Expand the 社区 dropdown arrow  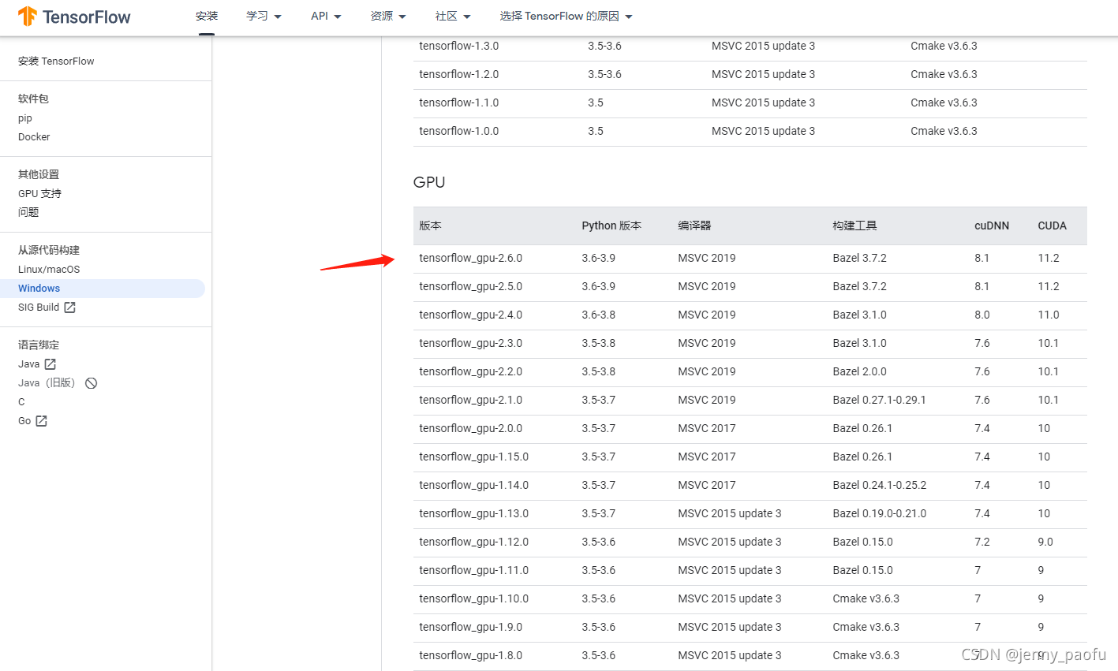click(x=467, y=17)
